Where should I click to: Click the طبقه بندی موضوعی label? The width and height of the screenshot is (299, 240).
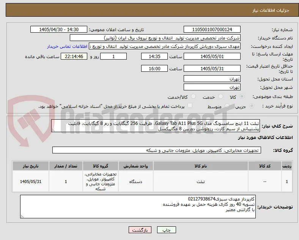click(x=273, y=97)
